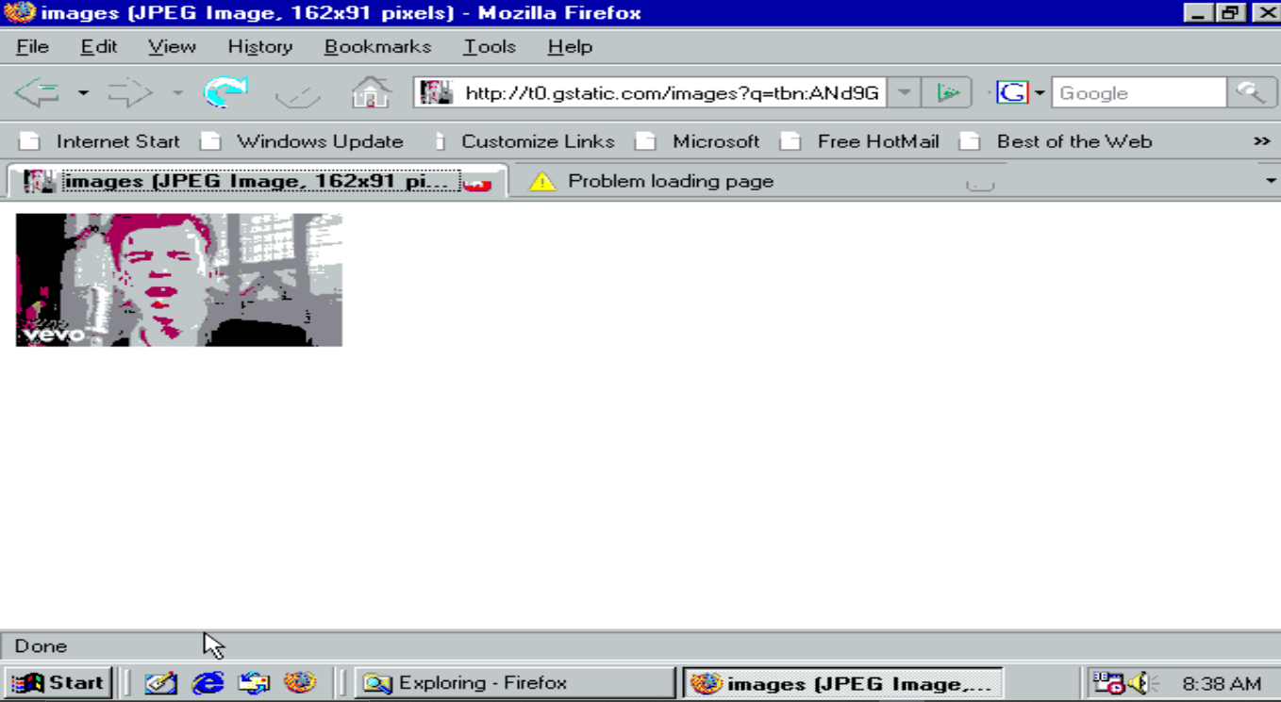Go to the Home page
This screenshot has height=702, width=1281.
371,92
